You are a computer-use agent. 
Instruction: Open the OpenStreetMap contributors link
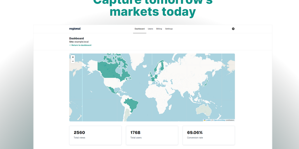[219, 120]
